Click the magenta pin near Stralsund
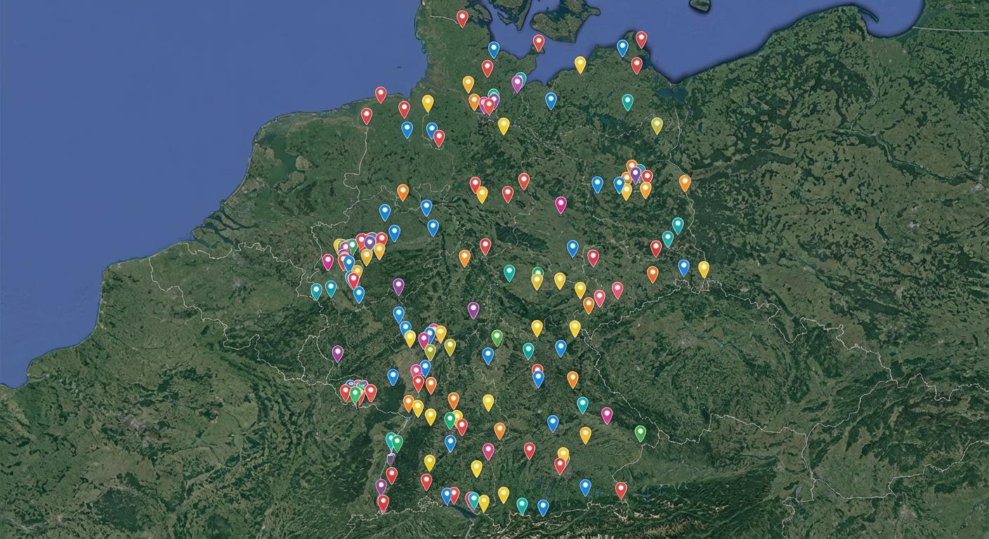Viewport: 989px width, 539px height. coord(518,82)
